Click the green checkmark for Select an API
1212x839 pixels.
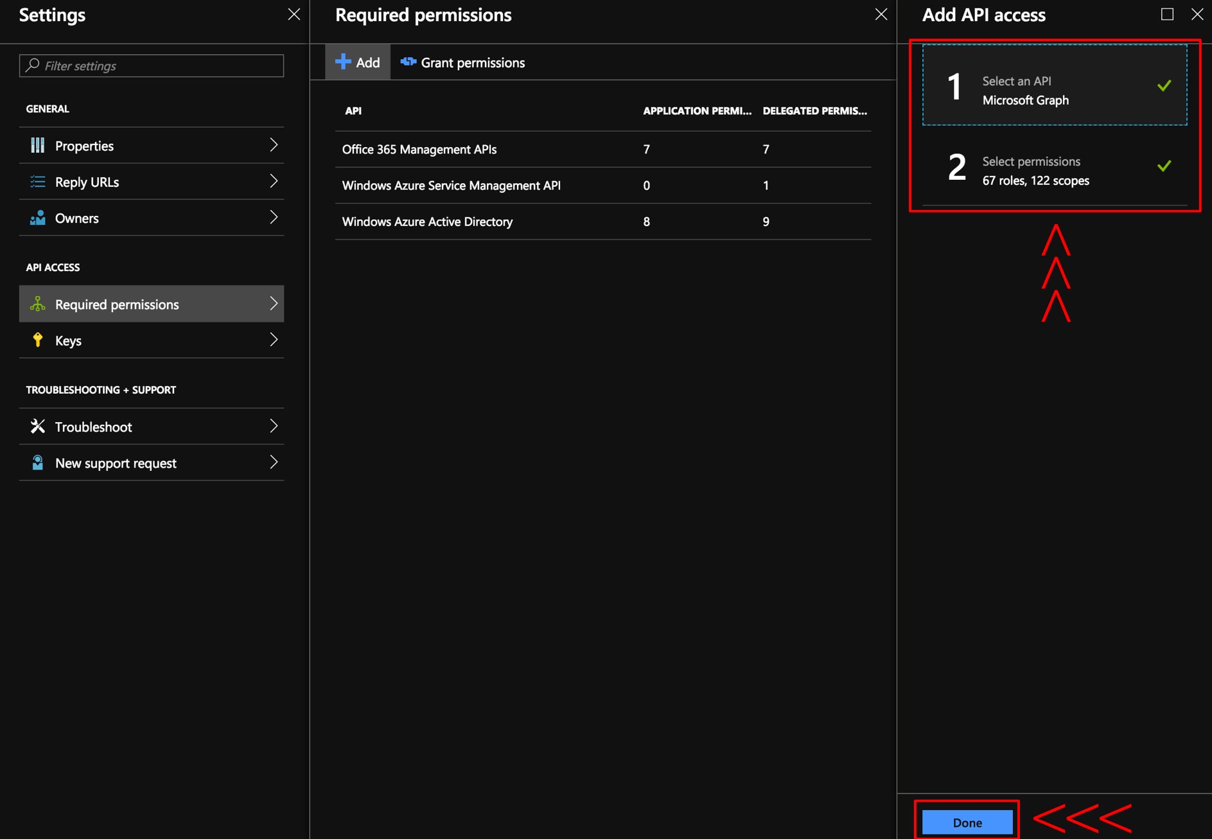pyautogui.click(x=1164, y=85)
